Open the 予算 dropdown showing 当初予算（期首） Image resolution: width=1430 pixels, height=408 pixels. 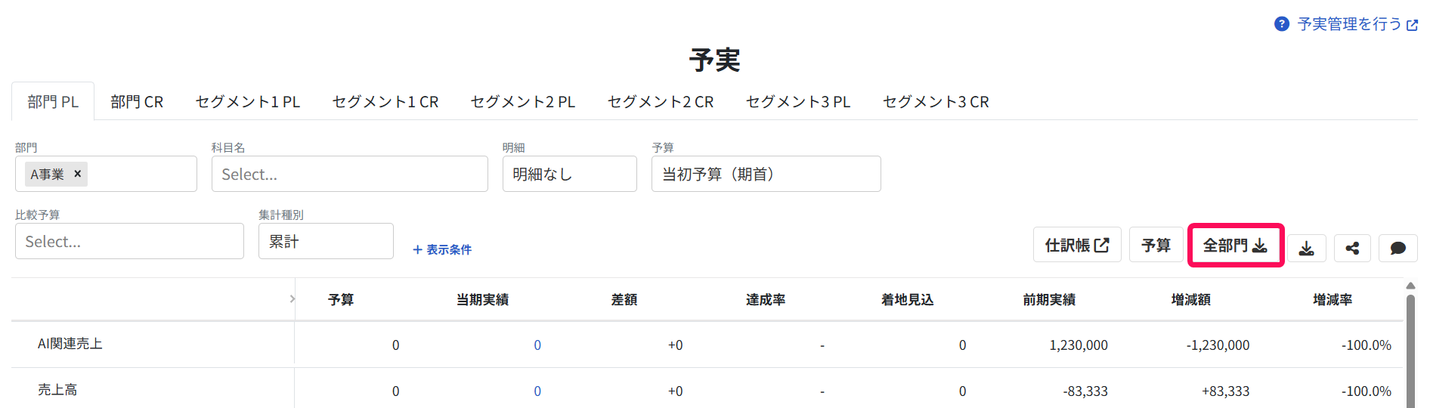766,174
